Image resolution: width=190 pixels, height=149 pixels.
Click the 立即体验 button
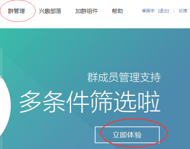pyautogui.click(x=127, y=135)
